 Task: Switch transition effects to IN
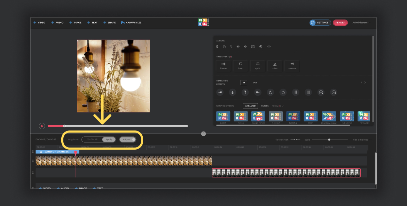244,82
